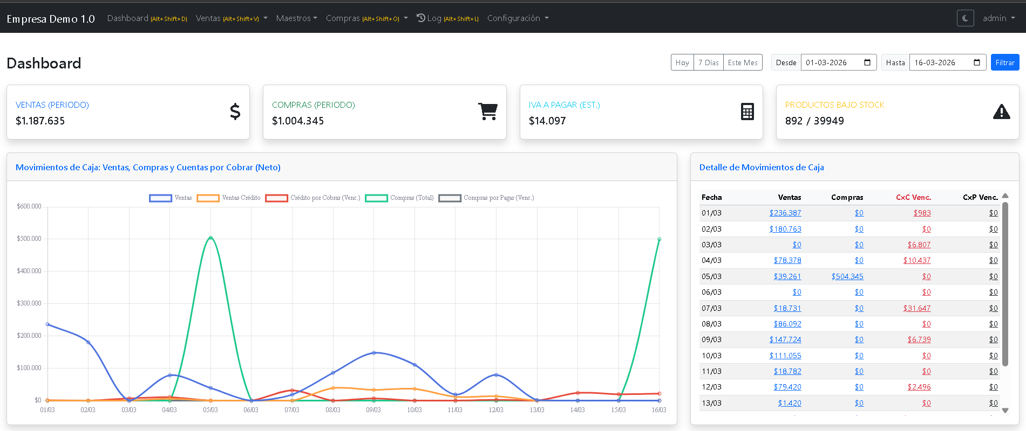Screen dimensions: 1026x431
Task: Open Ventas $111.055 for 10/03
Action: click(x=785, y=356)
